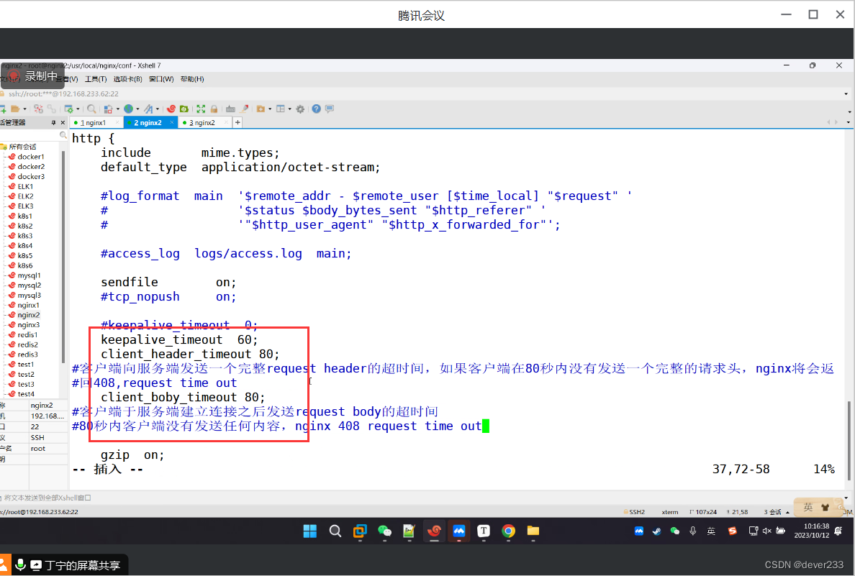855x576 pixels.
Task: Select mysql2 session entry
Action: [x=29, y=285]
